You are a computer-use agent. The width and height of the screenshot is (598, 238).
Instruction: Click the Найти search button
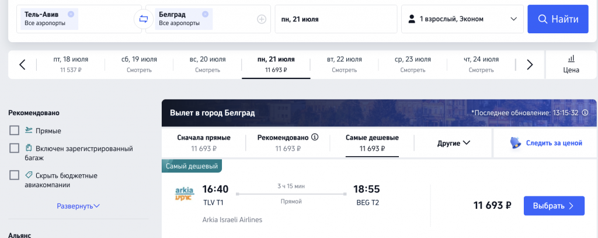558,19
